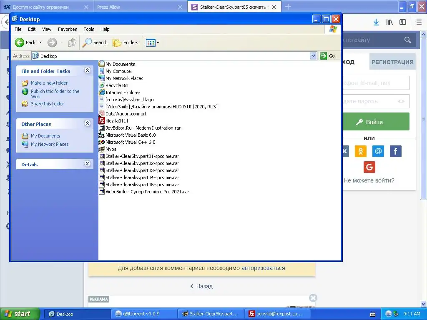427x320 pixels.
Task: Open the Edit menu
Action: 32,29
